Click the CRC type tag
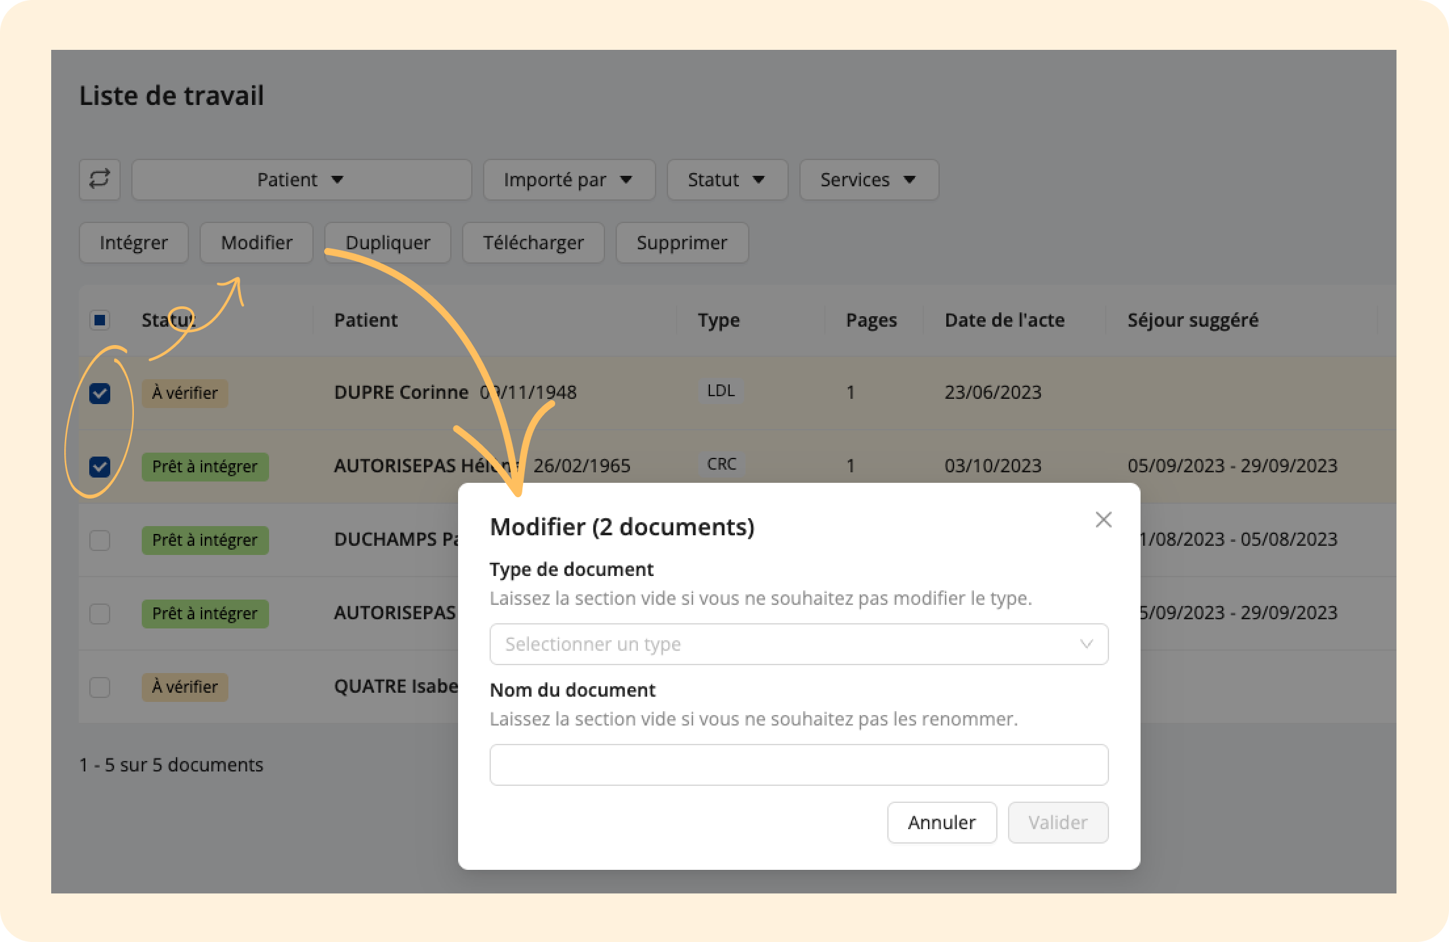The height and width of the screenshot is (942, 1449). (x=721, y=464)
